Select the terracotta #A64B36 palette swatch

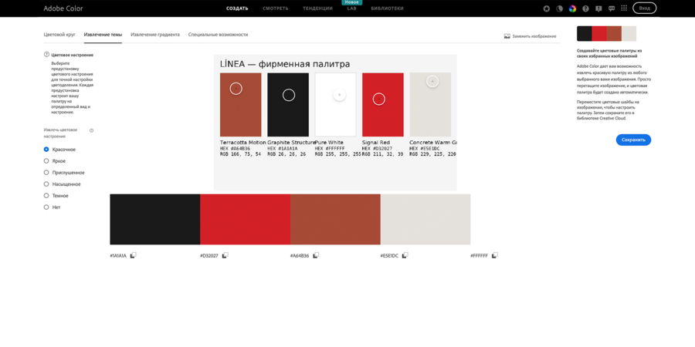335,219
